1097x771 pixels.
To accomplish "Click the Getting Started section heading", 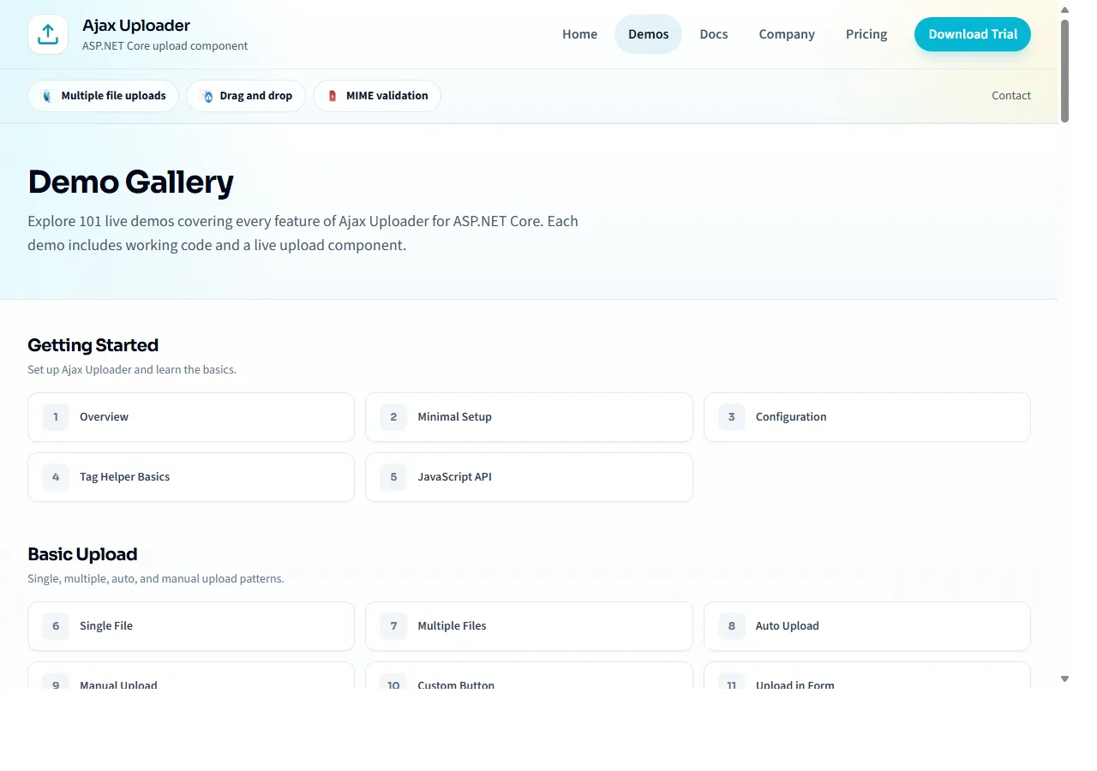I will click(93, 345).
